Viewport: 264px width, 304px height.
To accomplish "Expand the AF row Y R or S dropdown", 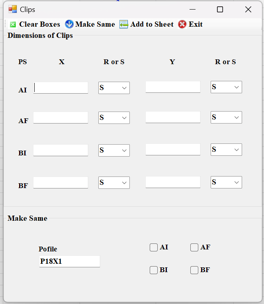I will tap(226, 117).
